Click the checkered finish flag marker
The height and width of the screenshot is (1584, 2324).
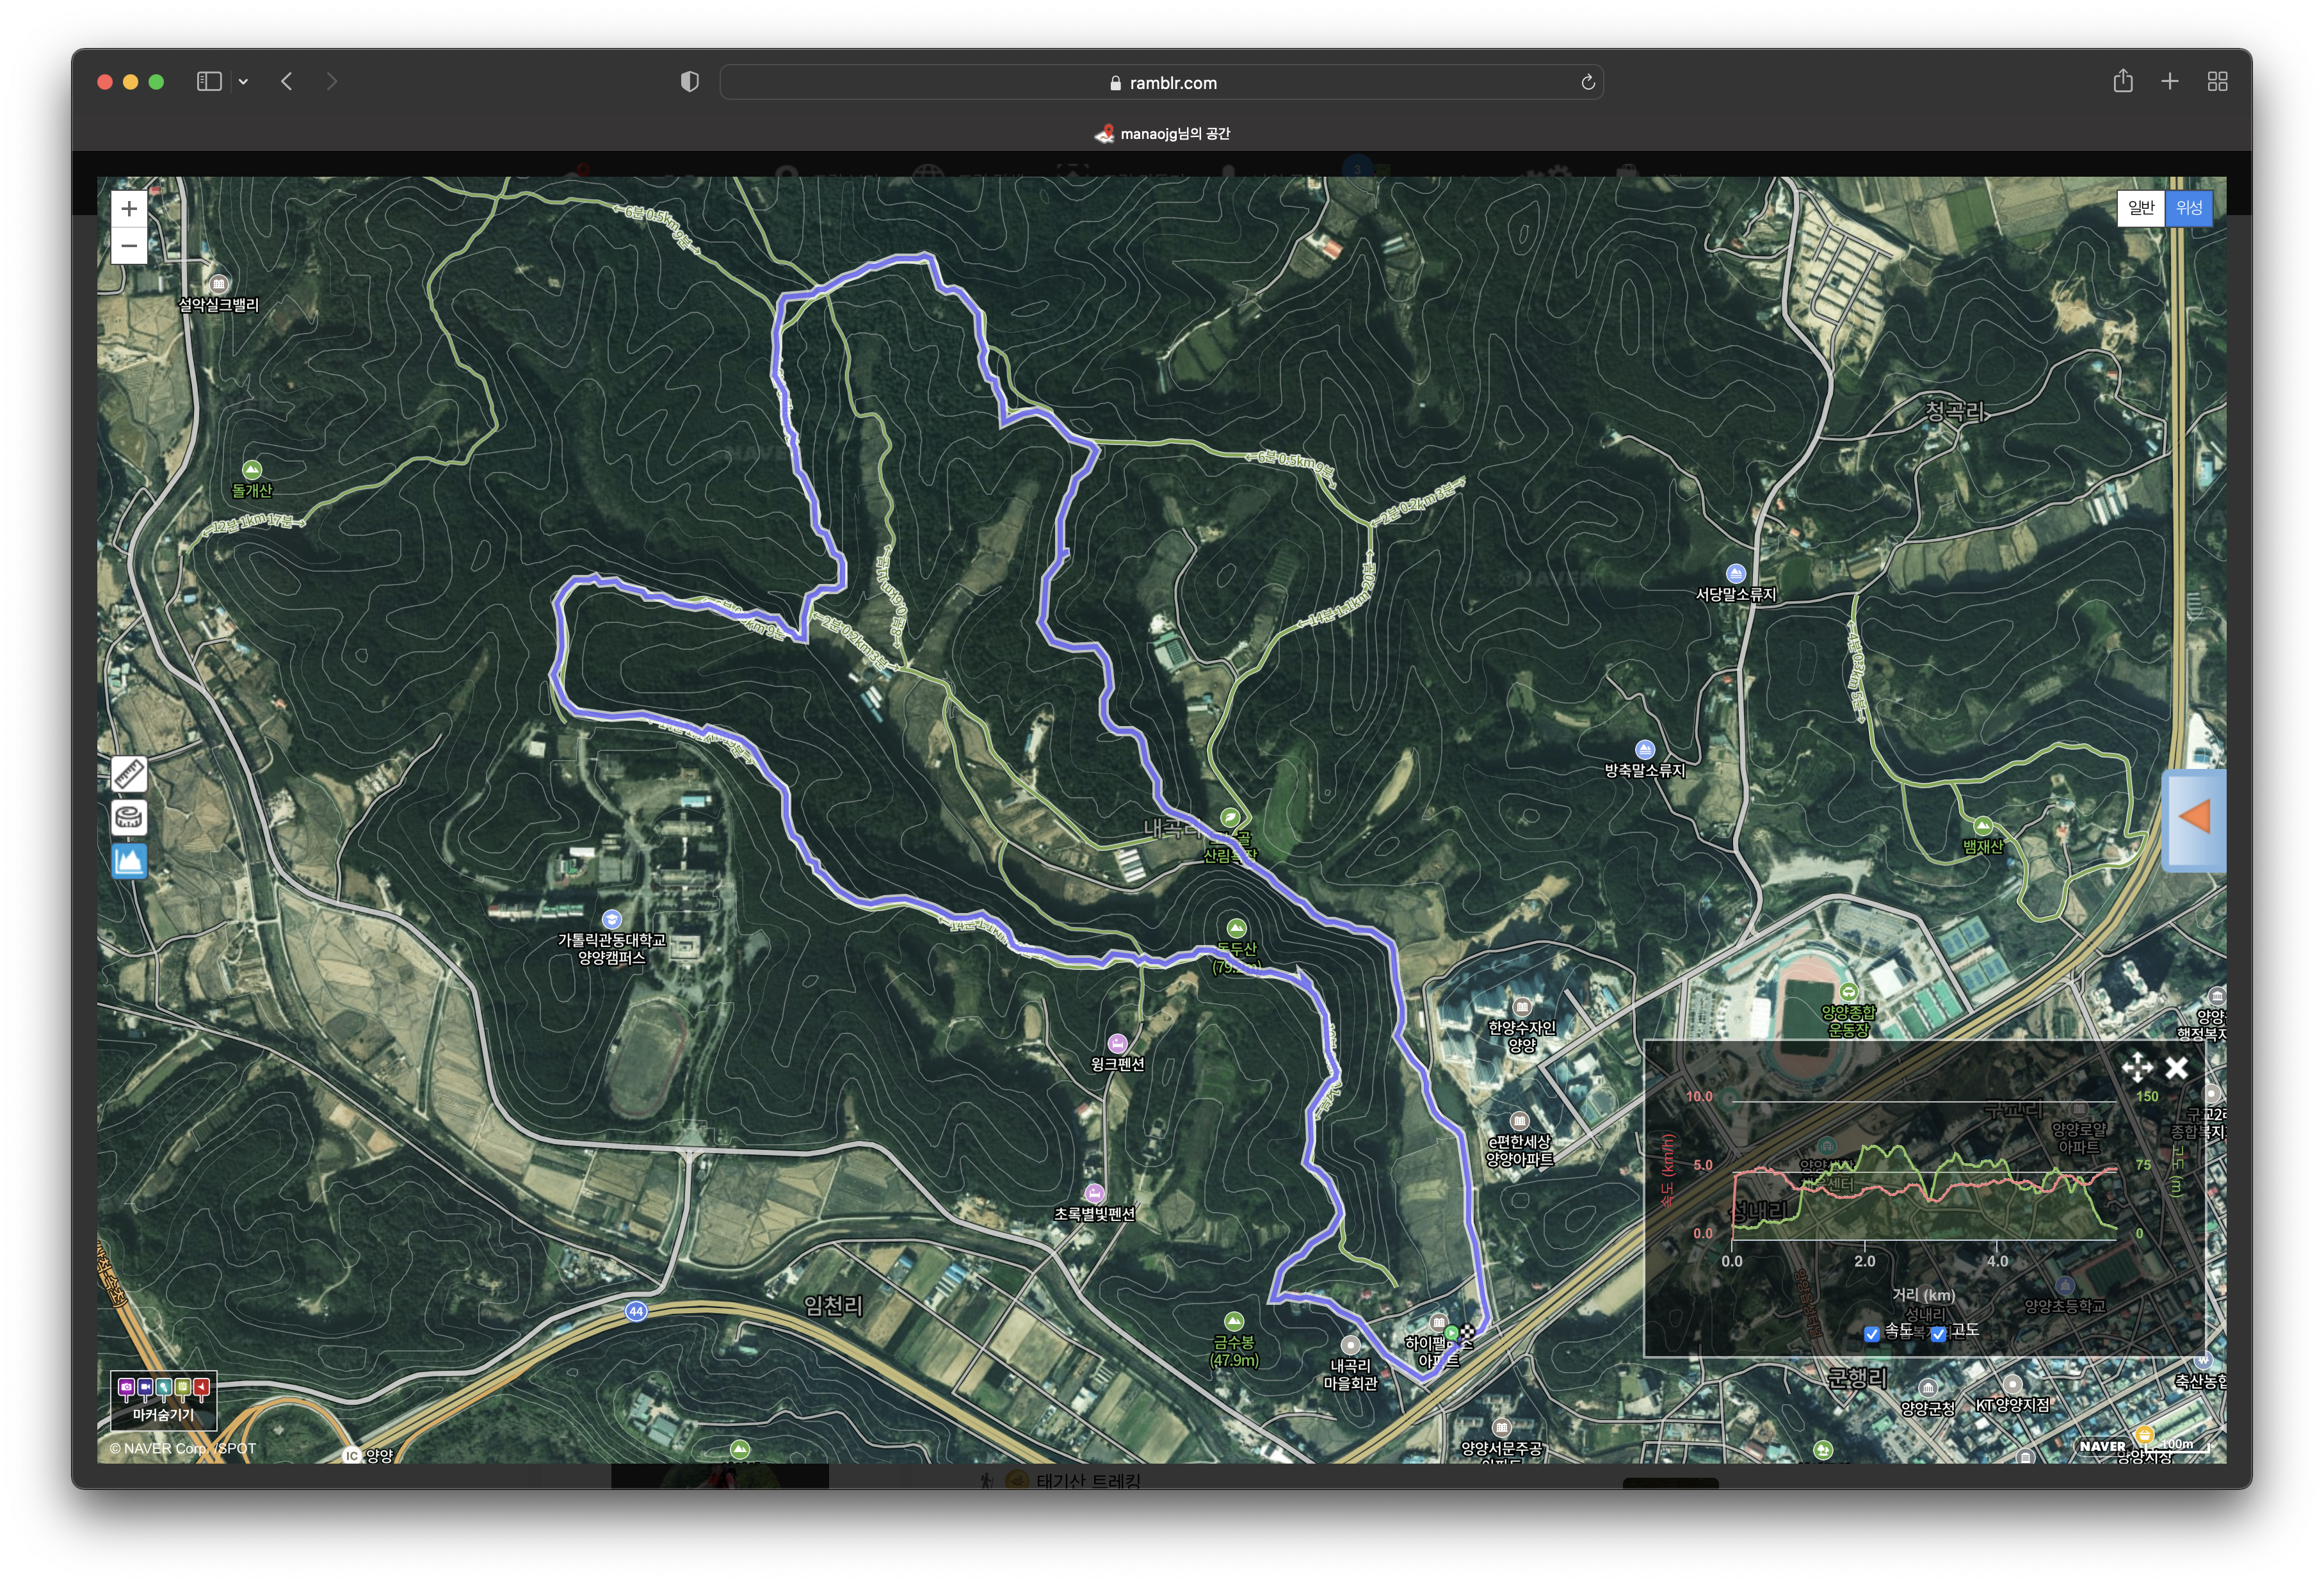[x=1467, y=1332]
